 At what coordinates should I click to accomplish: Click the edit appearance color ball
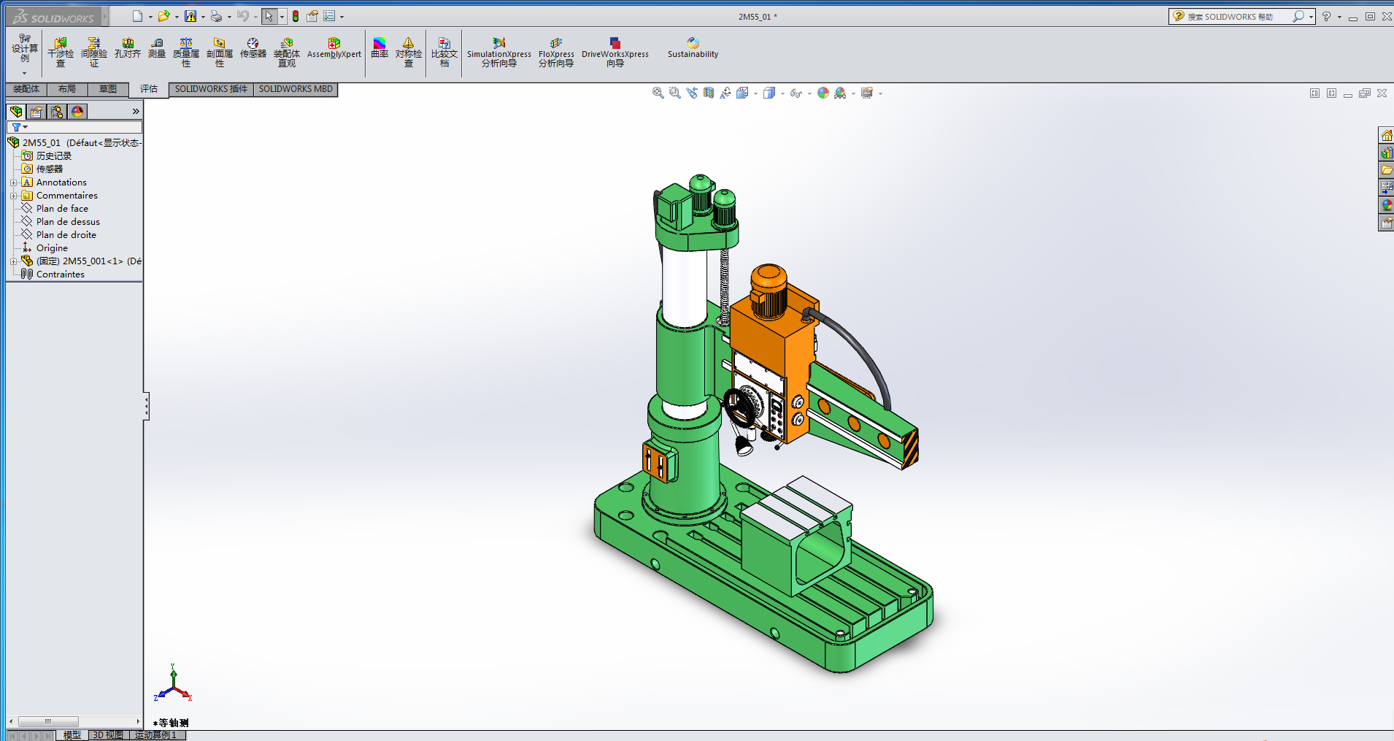(x=823, y=93)
